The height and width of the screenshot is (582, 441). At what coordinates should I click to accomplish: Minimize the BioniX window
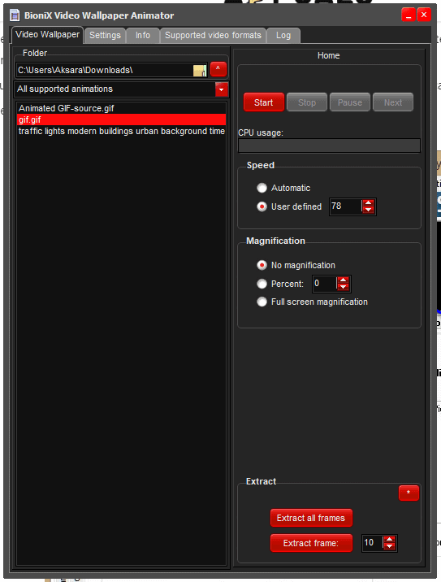point(408,15)
